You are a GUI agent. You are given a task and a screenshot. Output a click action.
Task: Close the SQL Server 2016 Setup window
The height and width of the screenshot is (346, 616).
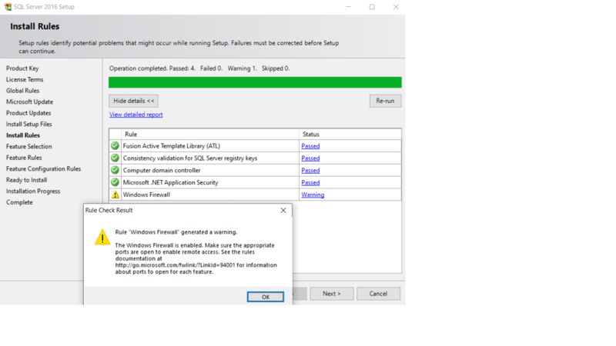point(396,7)
